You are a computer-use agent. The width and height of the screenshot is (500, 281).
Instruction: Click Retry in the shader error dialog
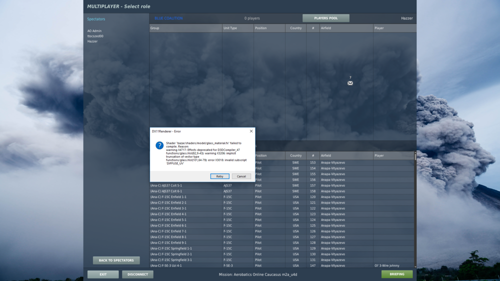tap(219, 176)
